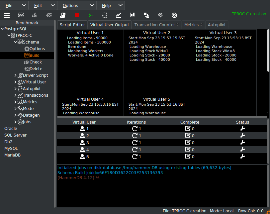Switch to the Script Editor tab
The width and height of the screenshot is (270, 214).
click(72, 25)
